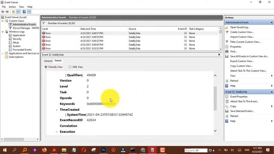
Task: Open the File menu
Action: 4,7
